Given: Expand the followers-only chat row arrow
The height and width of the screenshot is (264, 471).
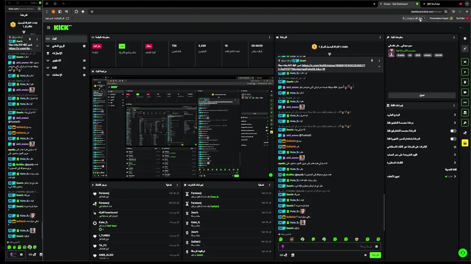Looking at the screenshot, I should [455, 123].
